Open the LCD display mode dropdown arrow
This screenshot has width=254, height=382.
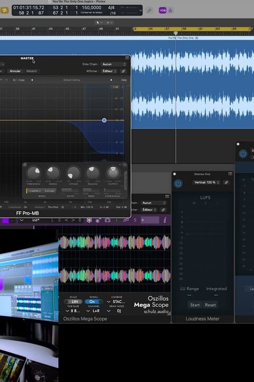coord(140,10)
